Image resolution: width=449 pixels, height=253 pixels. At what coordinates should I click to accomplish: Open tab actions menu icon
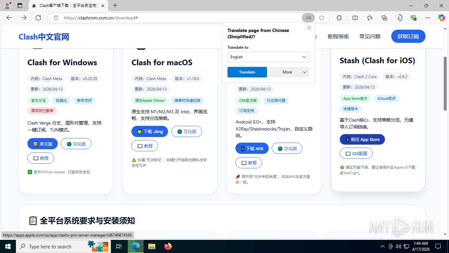[x=20, y=6]
